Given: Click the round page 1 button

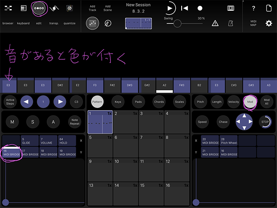Looking at the screenshot, I should (43, 102).
